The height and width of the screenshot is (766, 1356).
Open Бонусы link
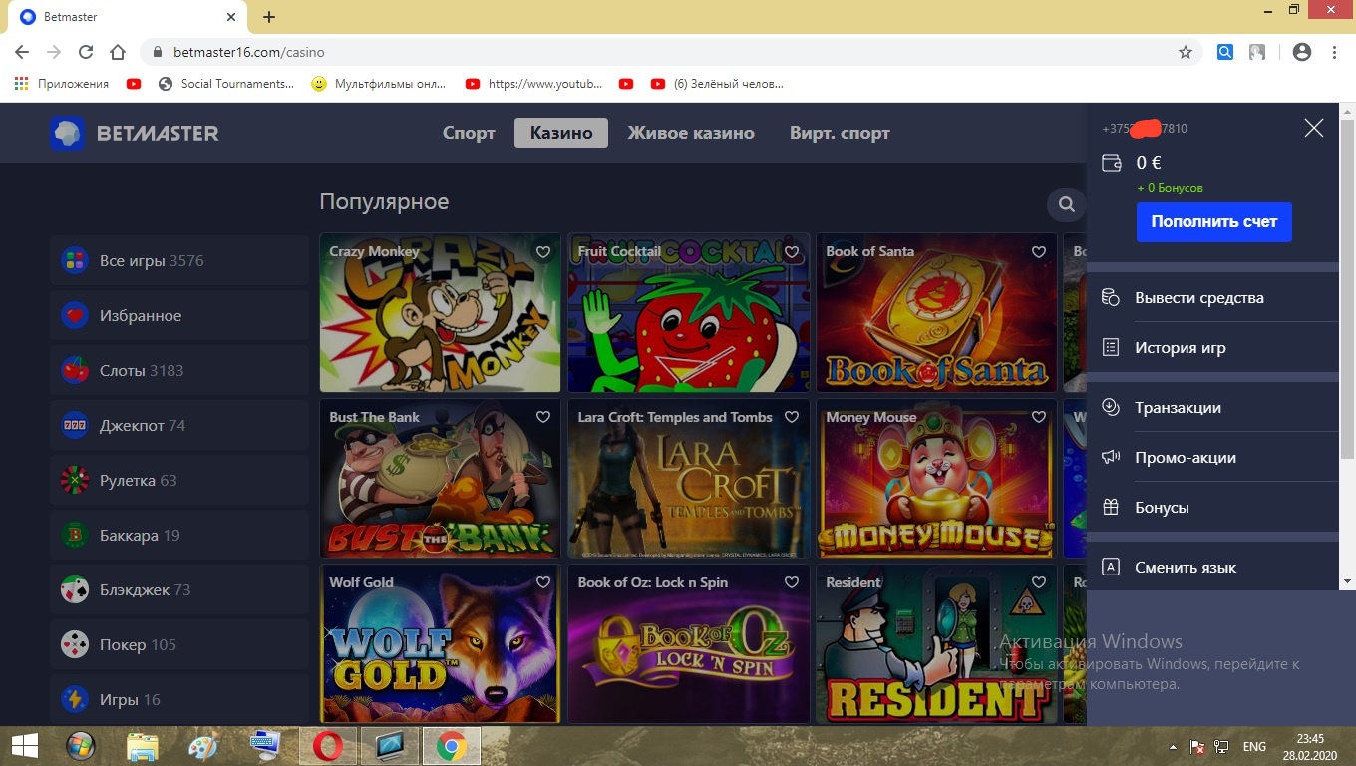[x=1162, y=507]
